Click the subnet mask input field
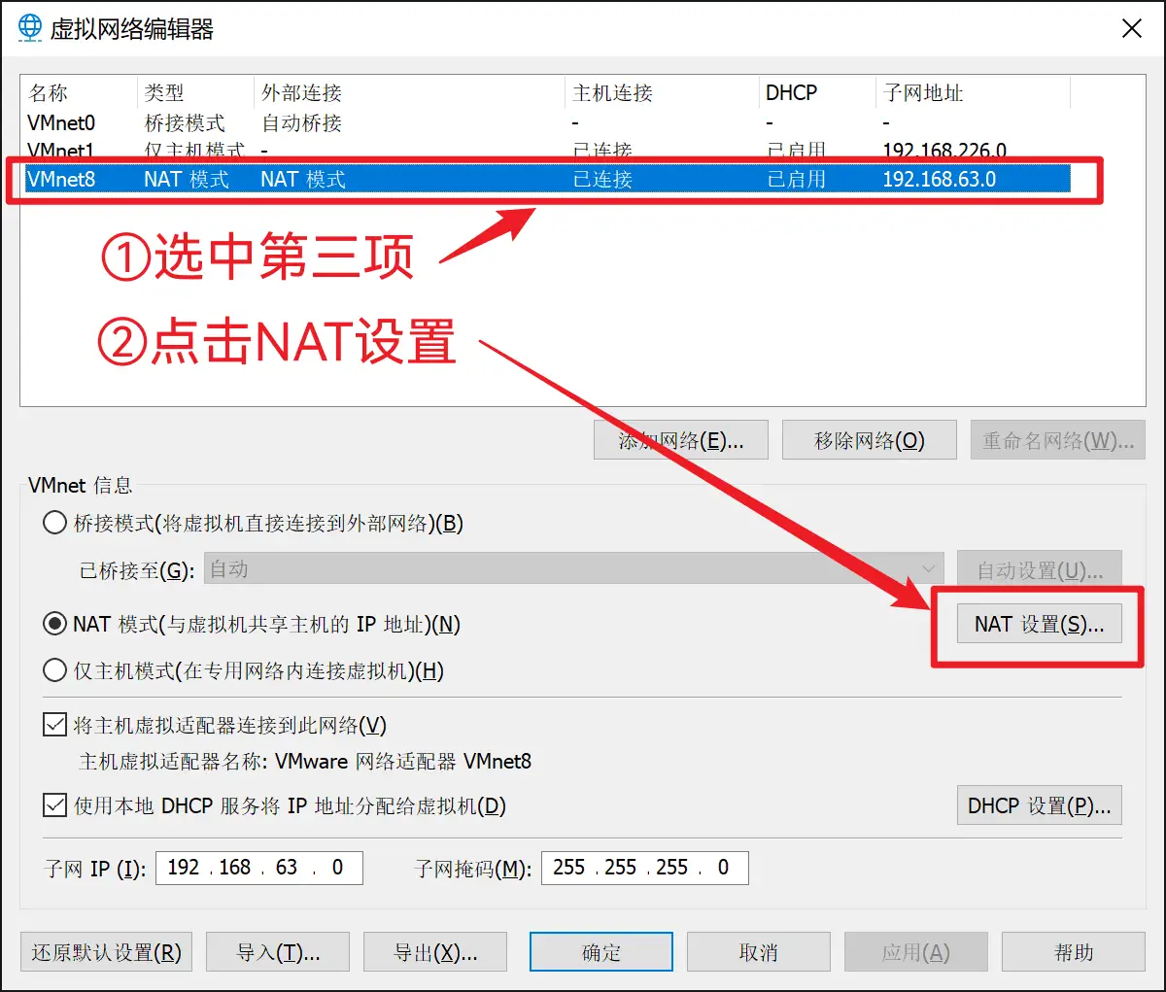Image resolution: width=1166 pixels, height=992 pixels. 644,868
